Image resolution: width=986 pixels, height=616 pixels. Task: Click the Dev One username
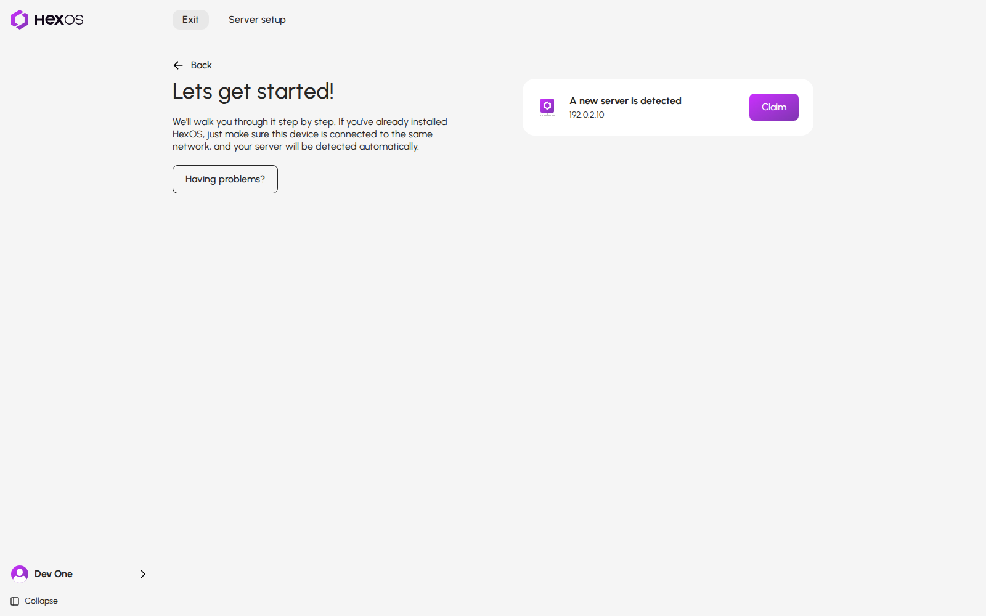(x=54, y=574)
